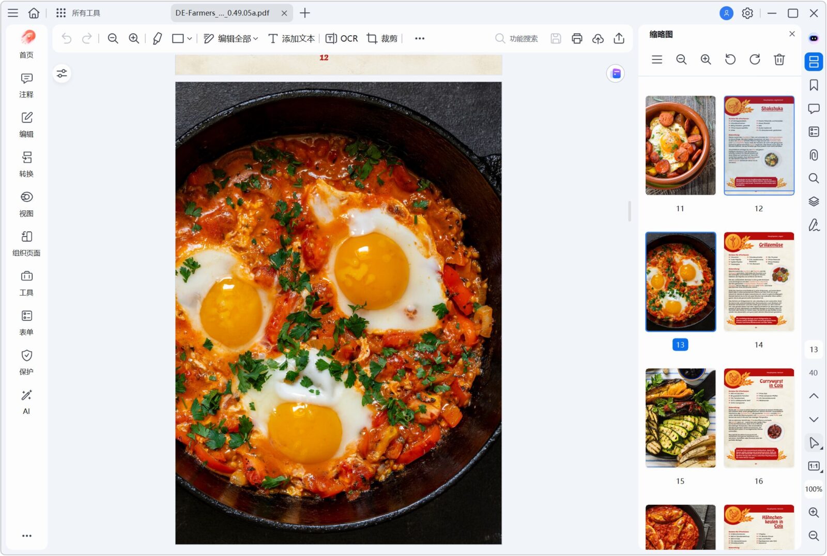This screenshot has height=556, width=827.
Task: Redo the last action
Action: click(x=87, y=38)
